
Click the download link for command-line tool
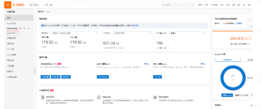(x=203, y=64)
